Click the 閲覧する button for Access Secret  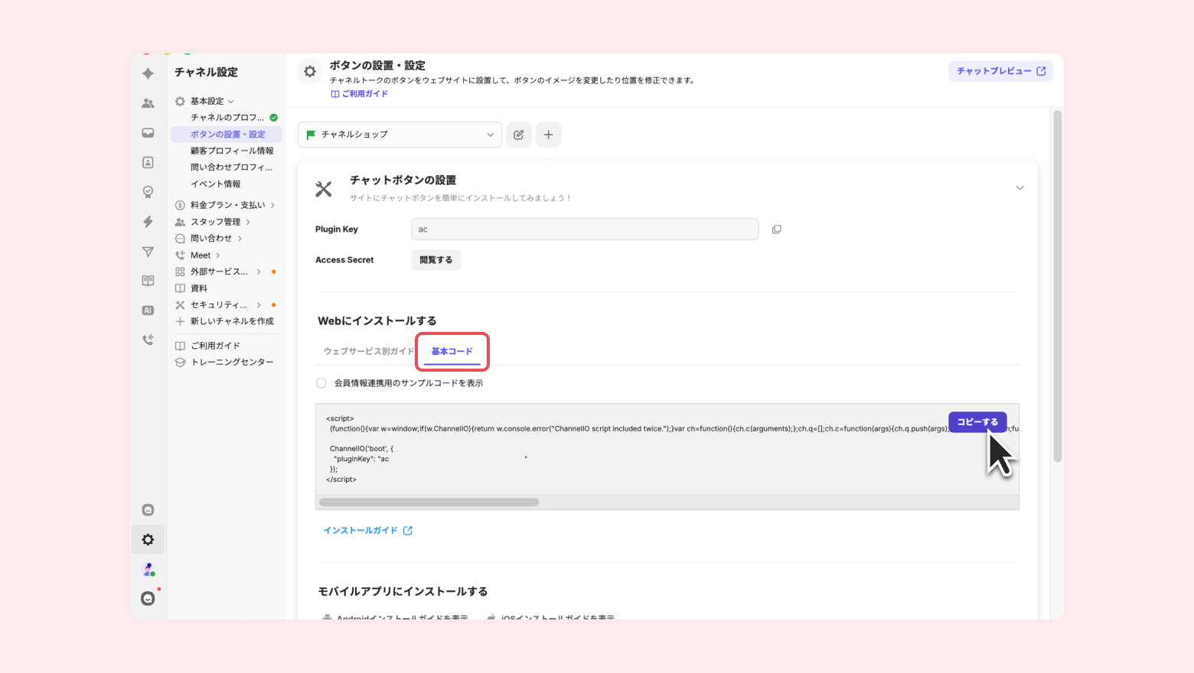pos(436,260)
